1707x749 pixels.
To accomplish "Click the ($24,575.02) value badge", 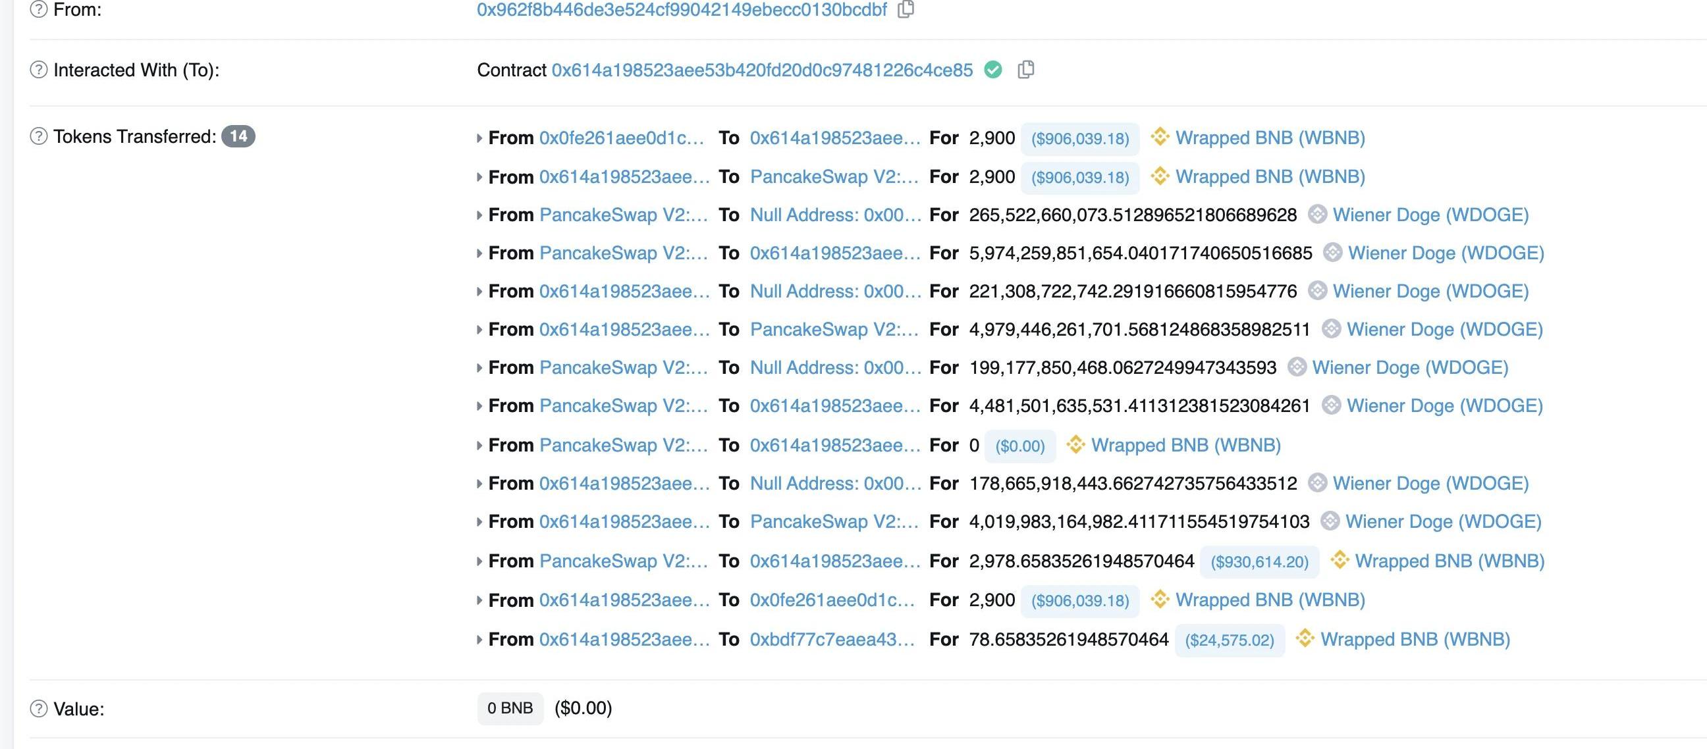I will coord(1230,640).
